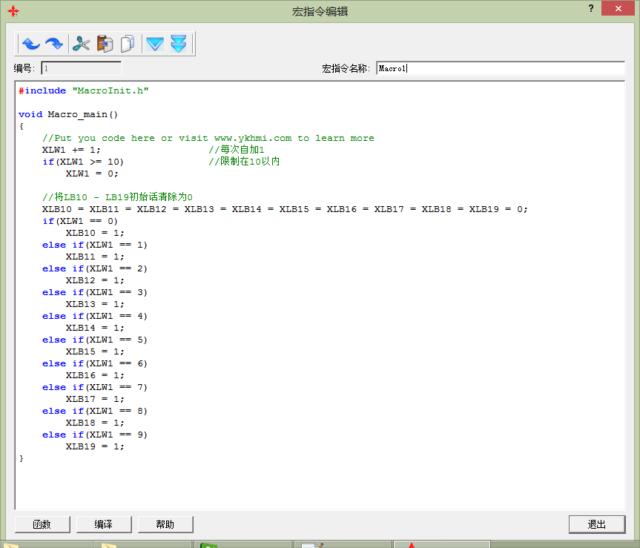Open the 函数 (Functions) button
The height and width of the screenshot is (548, 640).
tap(42, 524)
